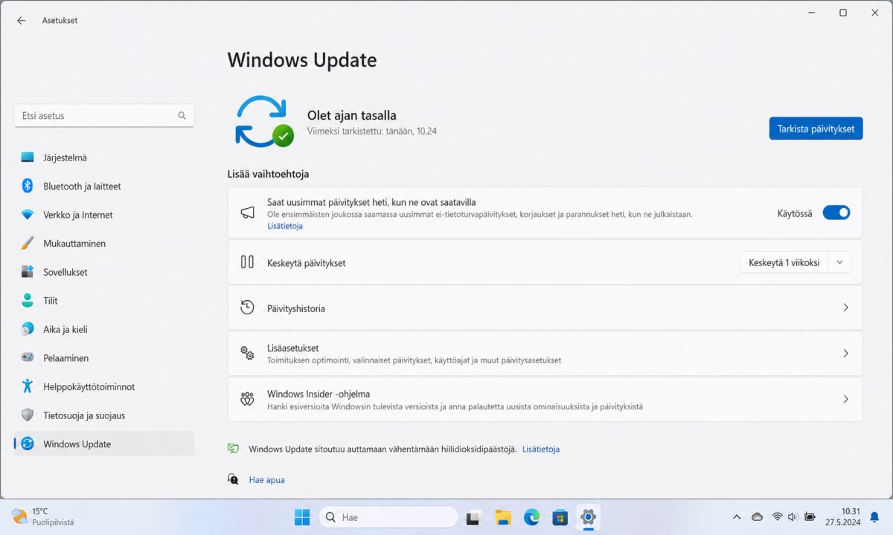Open Task View from the taskbar

474,516
